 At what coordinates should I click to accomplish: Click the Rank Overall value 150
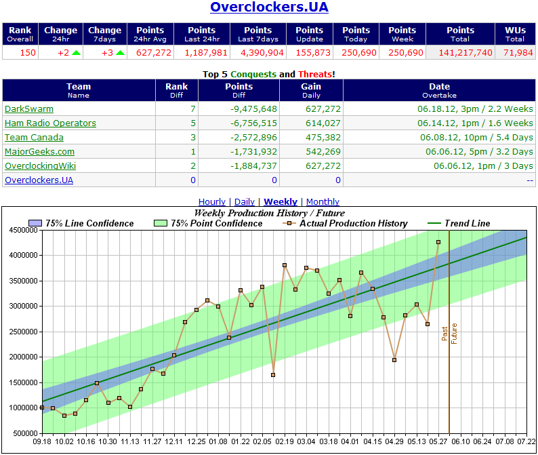(x=28, y=52)
